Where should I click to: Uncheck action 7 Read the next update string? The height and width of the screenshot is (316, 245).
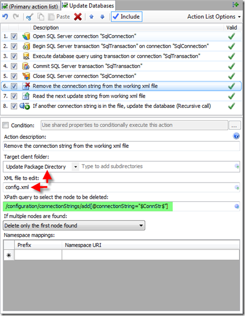14,96
